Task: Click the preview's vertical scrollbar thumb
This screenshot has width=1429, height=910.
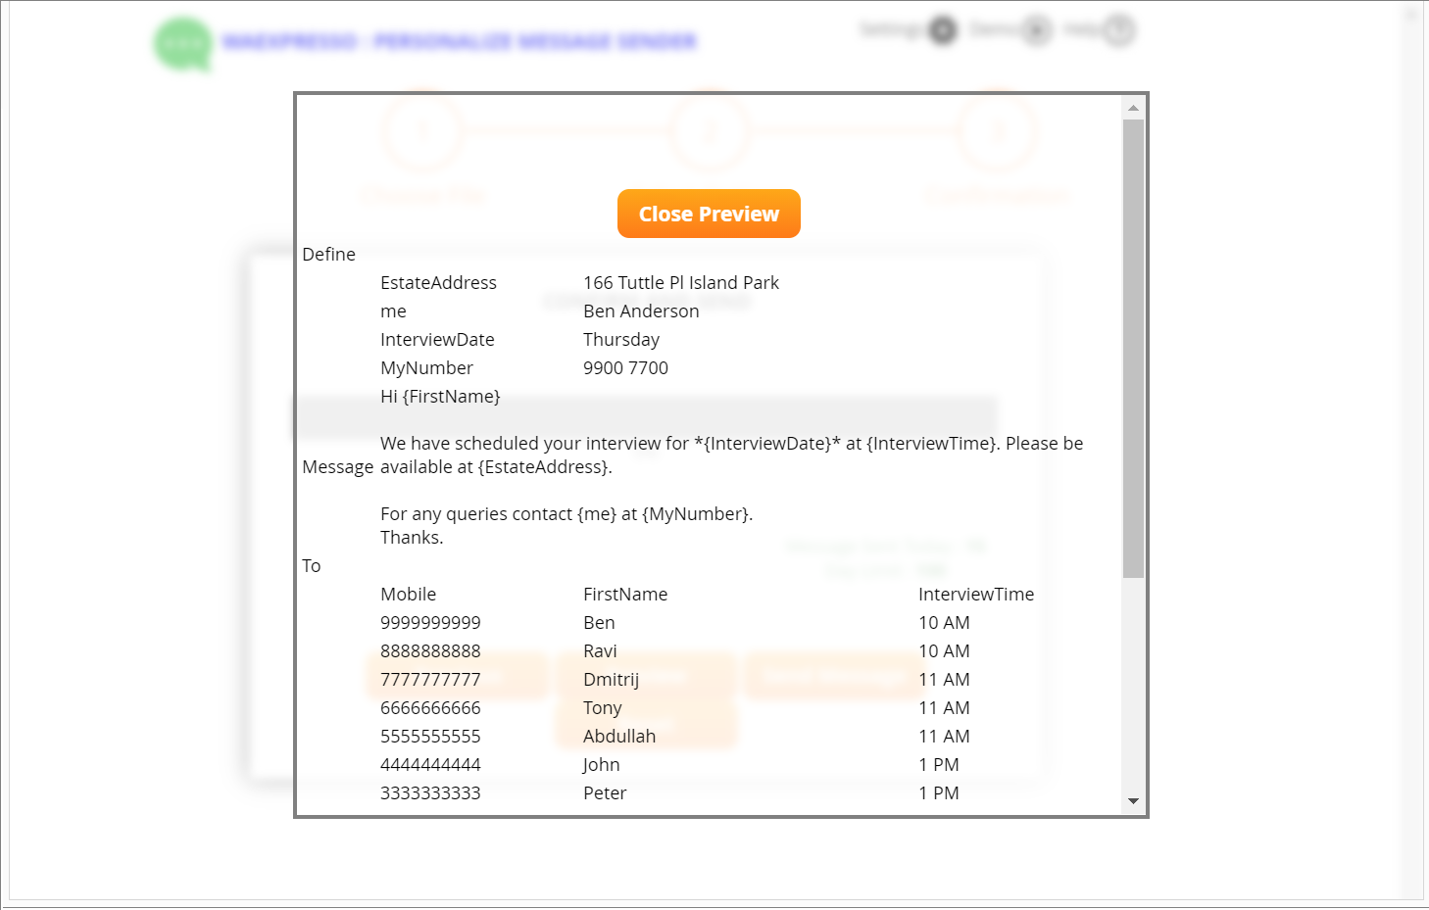Action: tap(1133, 348)
